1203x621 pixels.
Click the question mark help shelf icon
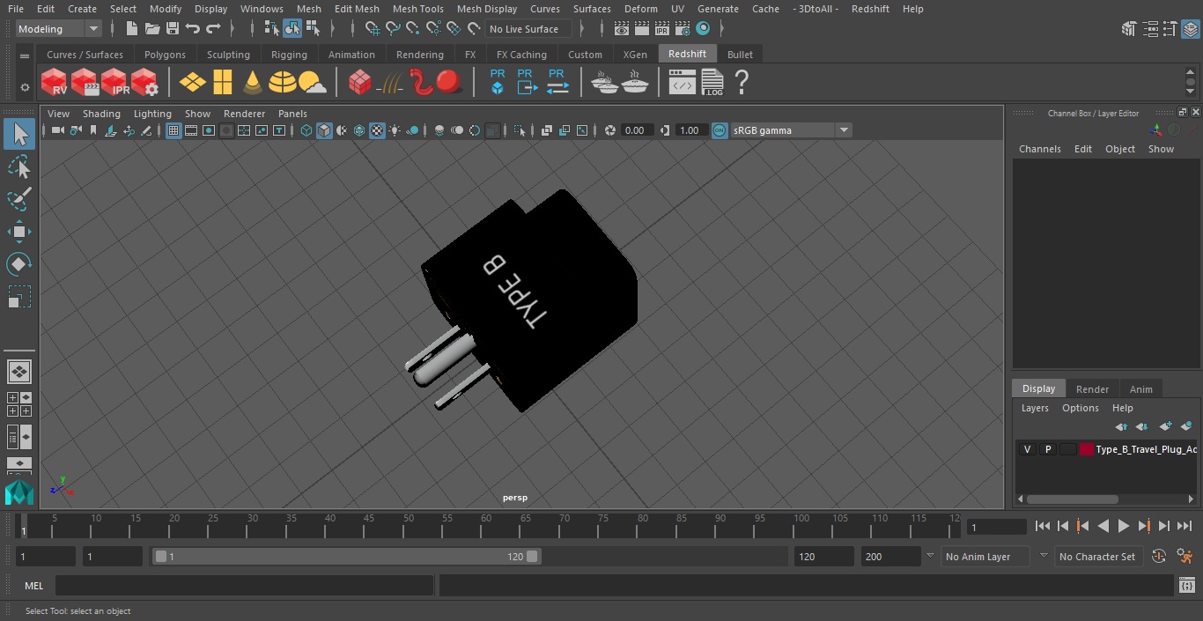pos(742,82)
